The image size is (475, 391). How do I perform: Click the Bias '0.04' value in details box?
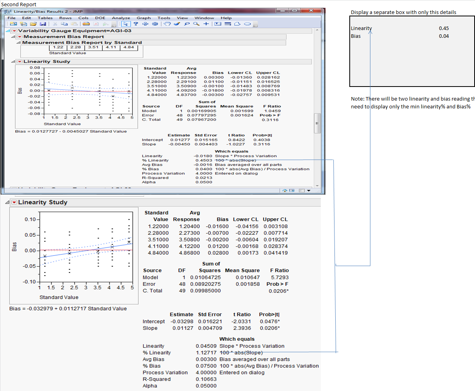[444, 36]
